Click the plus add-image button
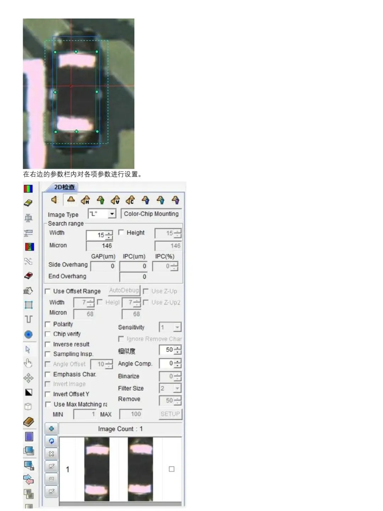Screen dimensions: 383x511 point(51,428)
